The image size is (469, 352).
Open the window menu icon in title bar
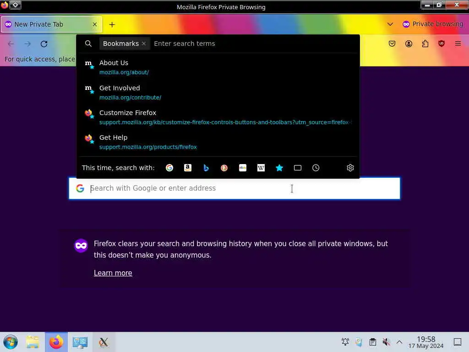(5, 5)
